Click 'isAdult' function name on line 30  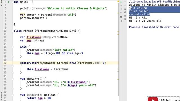point(32,95)
